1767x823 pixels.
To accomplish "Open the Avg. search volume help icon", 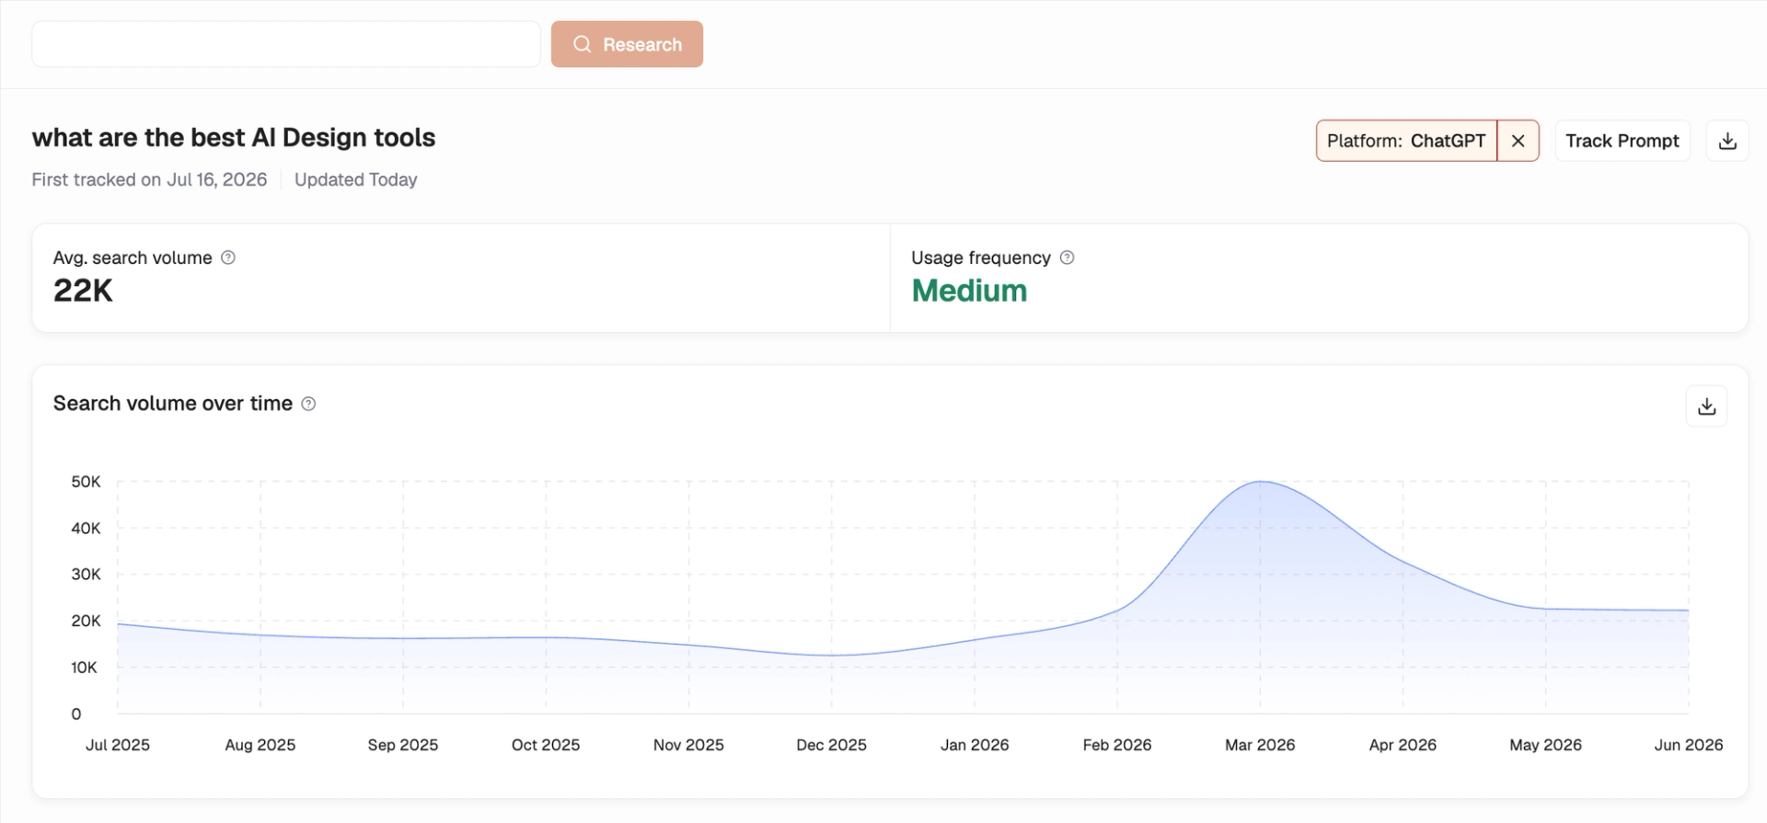I will pos(228,257).
